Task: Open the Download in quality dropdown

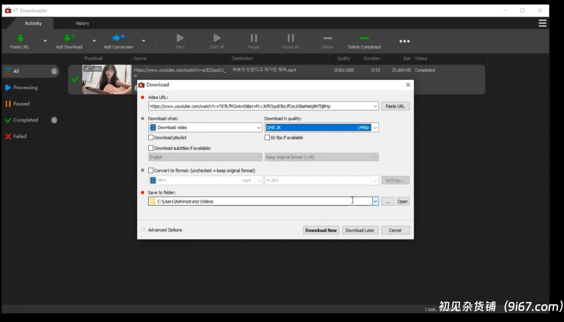Action: tap(321, 128)
